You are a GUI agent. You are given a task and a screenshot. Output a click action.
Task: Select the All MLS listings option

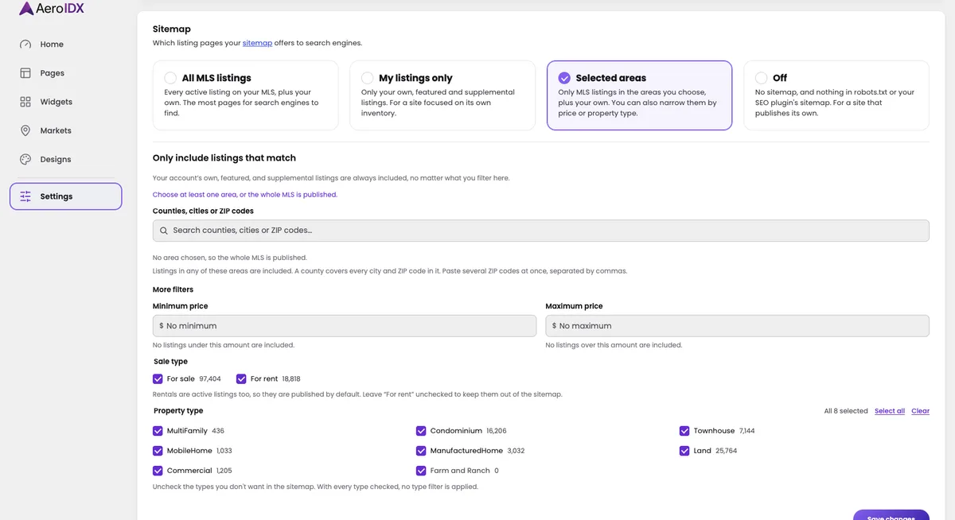click(x=245, y=95)
